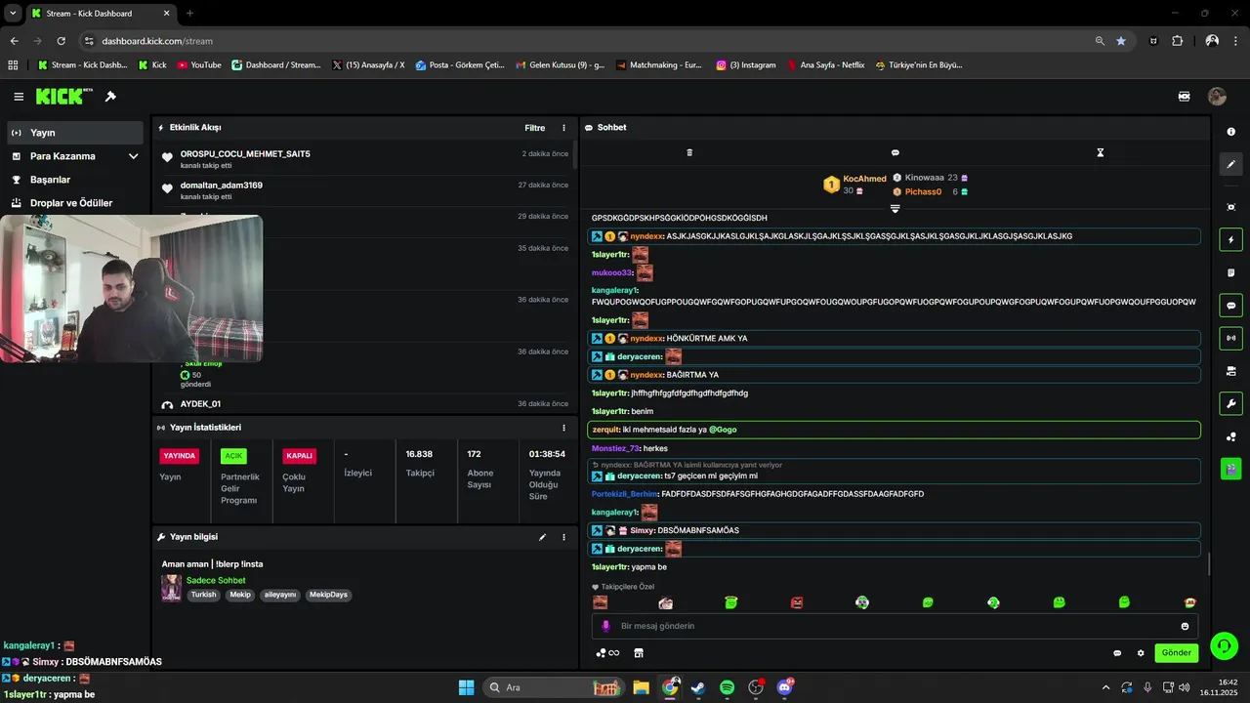The image size is (1250, 703).
Task: Open Steam from the taskbar
Action: (x=698, y=687)
